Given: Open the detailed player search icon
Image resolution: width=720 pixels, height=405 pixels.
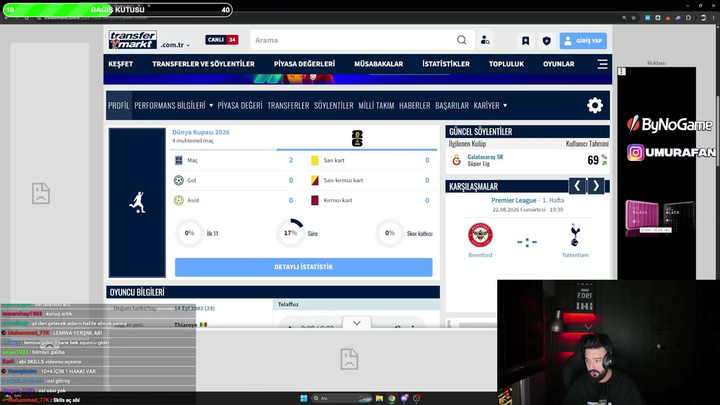Looking at the screenshot, I should point(485,40).
